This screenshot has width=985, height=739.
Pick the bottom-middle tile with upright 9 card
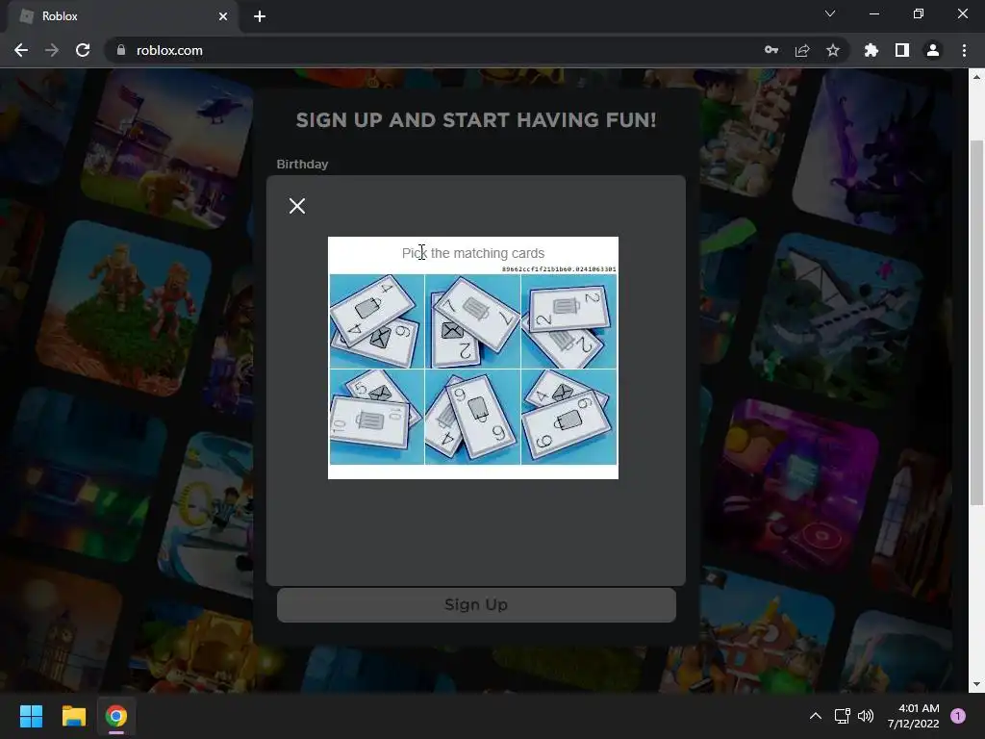click(473, 418)
